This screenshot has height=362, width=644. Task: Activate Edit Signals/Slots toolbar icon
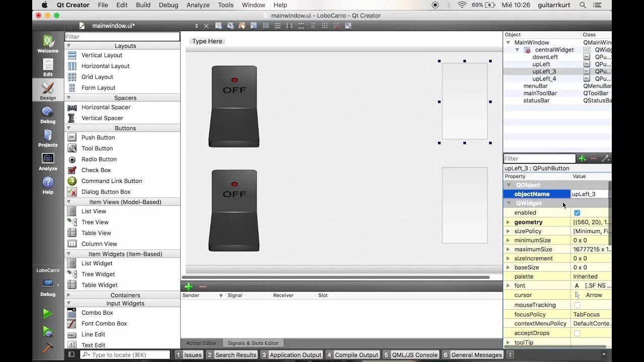[230, 26]
